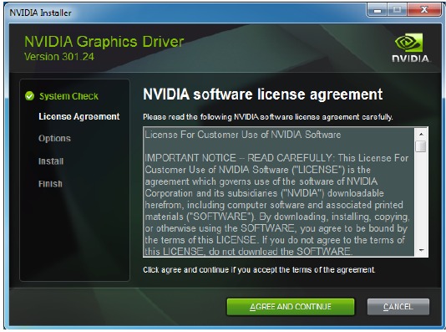
Task: Select the Finish step
Action: (50, 184)
